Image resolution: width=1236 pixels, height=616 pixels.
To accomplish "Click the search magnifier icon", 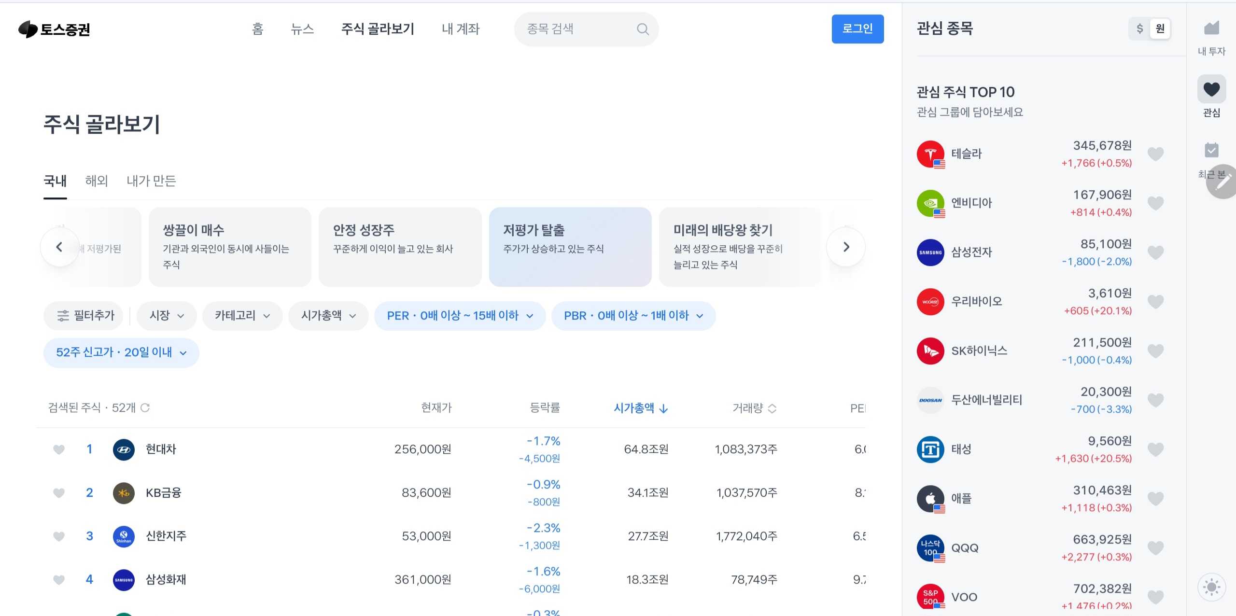I will point(643,29).
